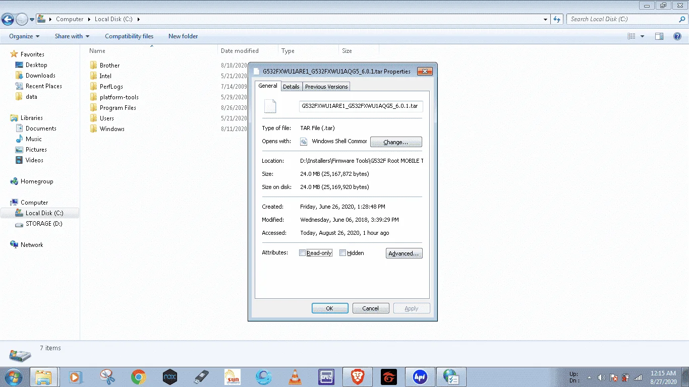Open the Windows Start menu orb
The height and width of the screenshot is (387, 689).
(x=13, y=377)
